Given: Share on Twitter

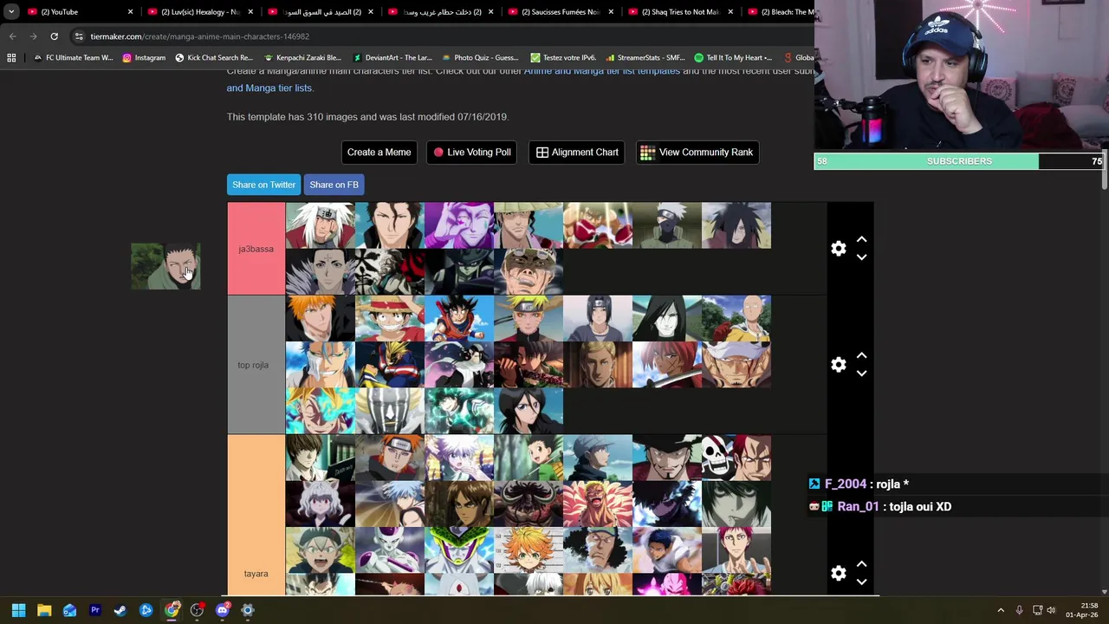Looking at the screenshot, I should pos(263,185).
